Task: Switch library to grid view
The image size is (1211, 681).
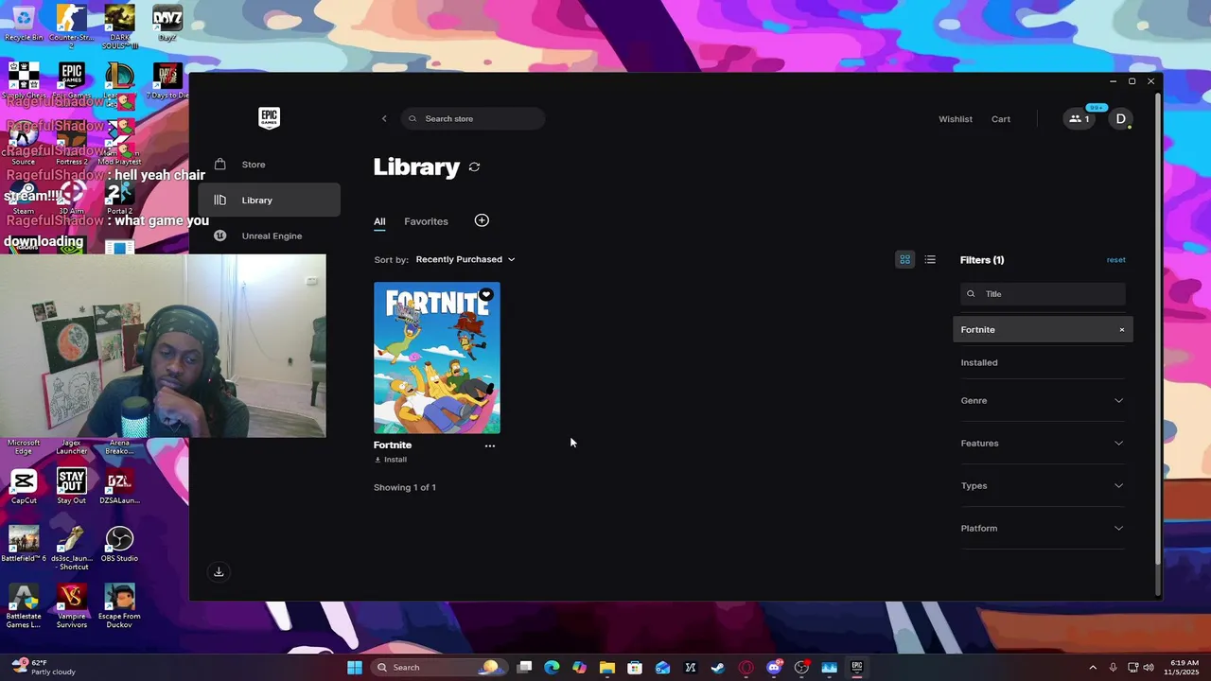Action: (x=904, y=259)
